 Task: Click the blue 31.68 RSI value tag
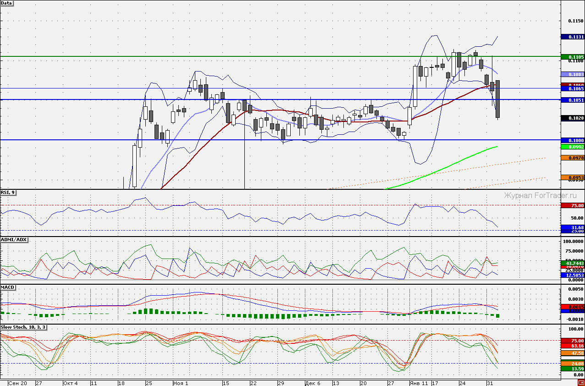click(573, 227)
